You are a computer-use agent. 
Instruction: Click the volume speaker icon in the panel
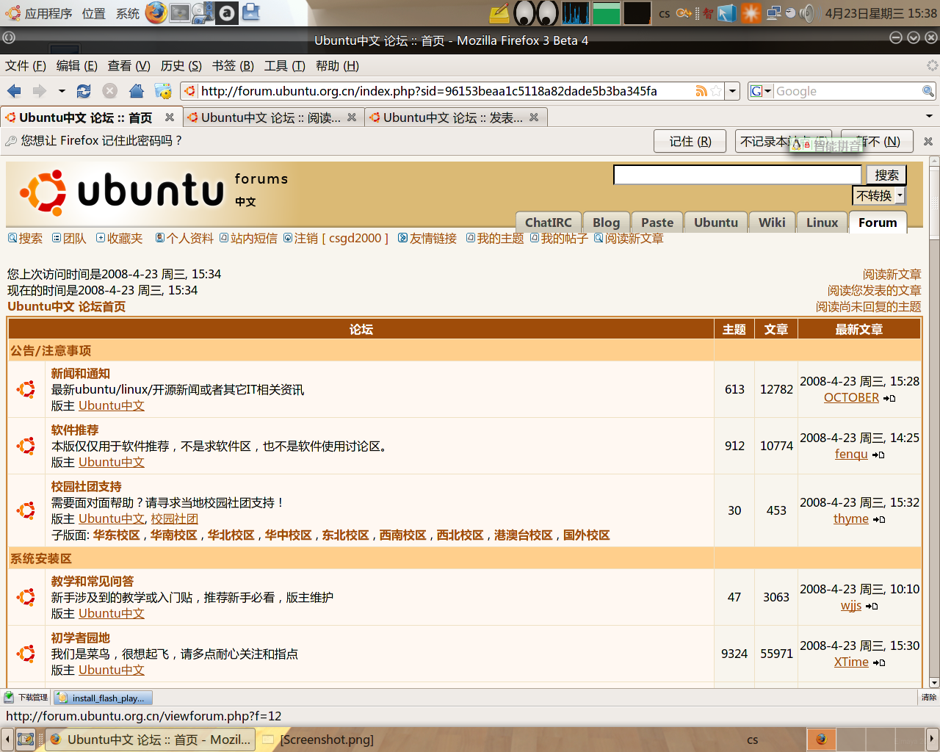pyautogui.click(x=807, y=12)
